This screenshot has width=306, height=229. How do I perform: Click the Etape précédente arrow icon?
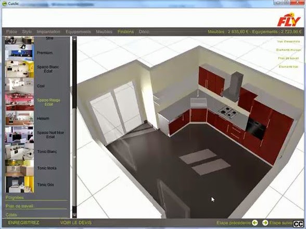point(254,223)
